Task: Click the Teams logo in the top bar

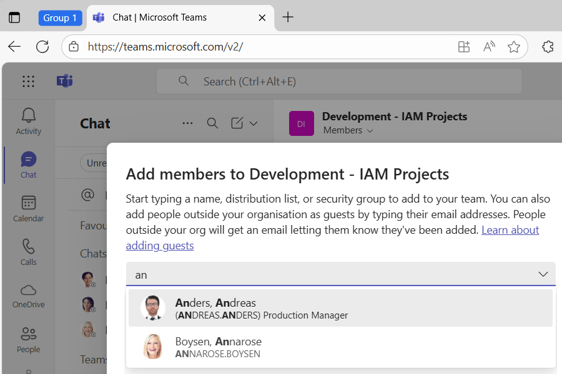Action: (x=65, y=82)
